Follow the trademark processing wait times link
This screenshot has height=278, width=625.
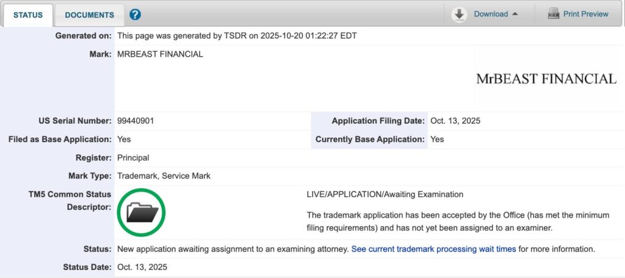pos(433,249)
